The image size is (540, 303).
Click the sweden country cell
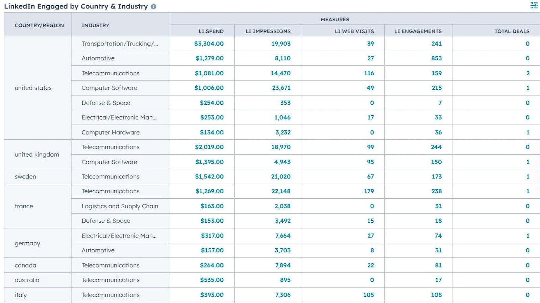pyautogui.click(x=25, y=176)
